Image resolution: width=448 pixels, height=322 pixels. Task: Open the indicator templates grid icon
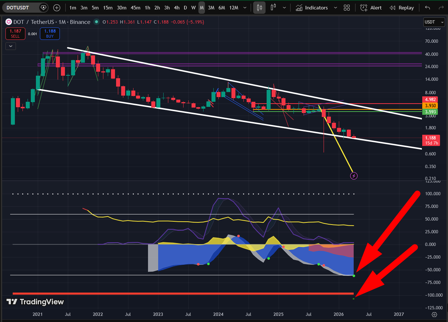click(347, 8)
